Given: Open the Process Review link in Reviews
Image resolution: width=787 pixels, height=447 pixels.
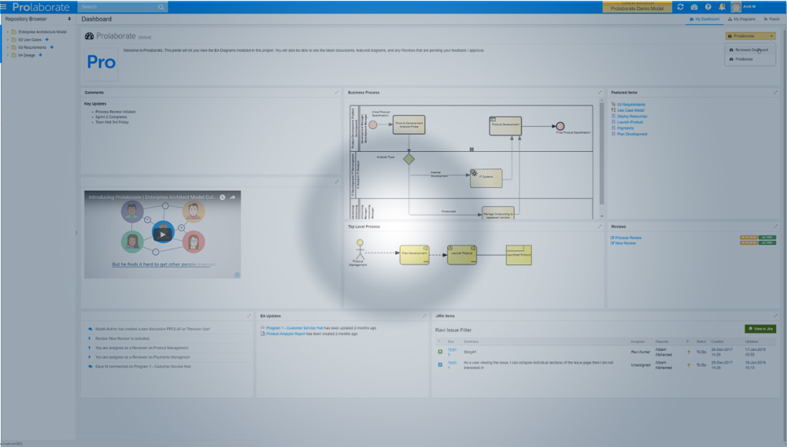Looking at the screenshot, I should 628,238.
